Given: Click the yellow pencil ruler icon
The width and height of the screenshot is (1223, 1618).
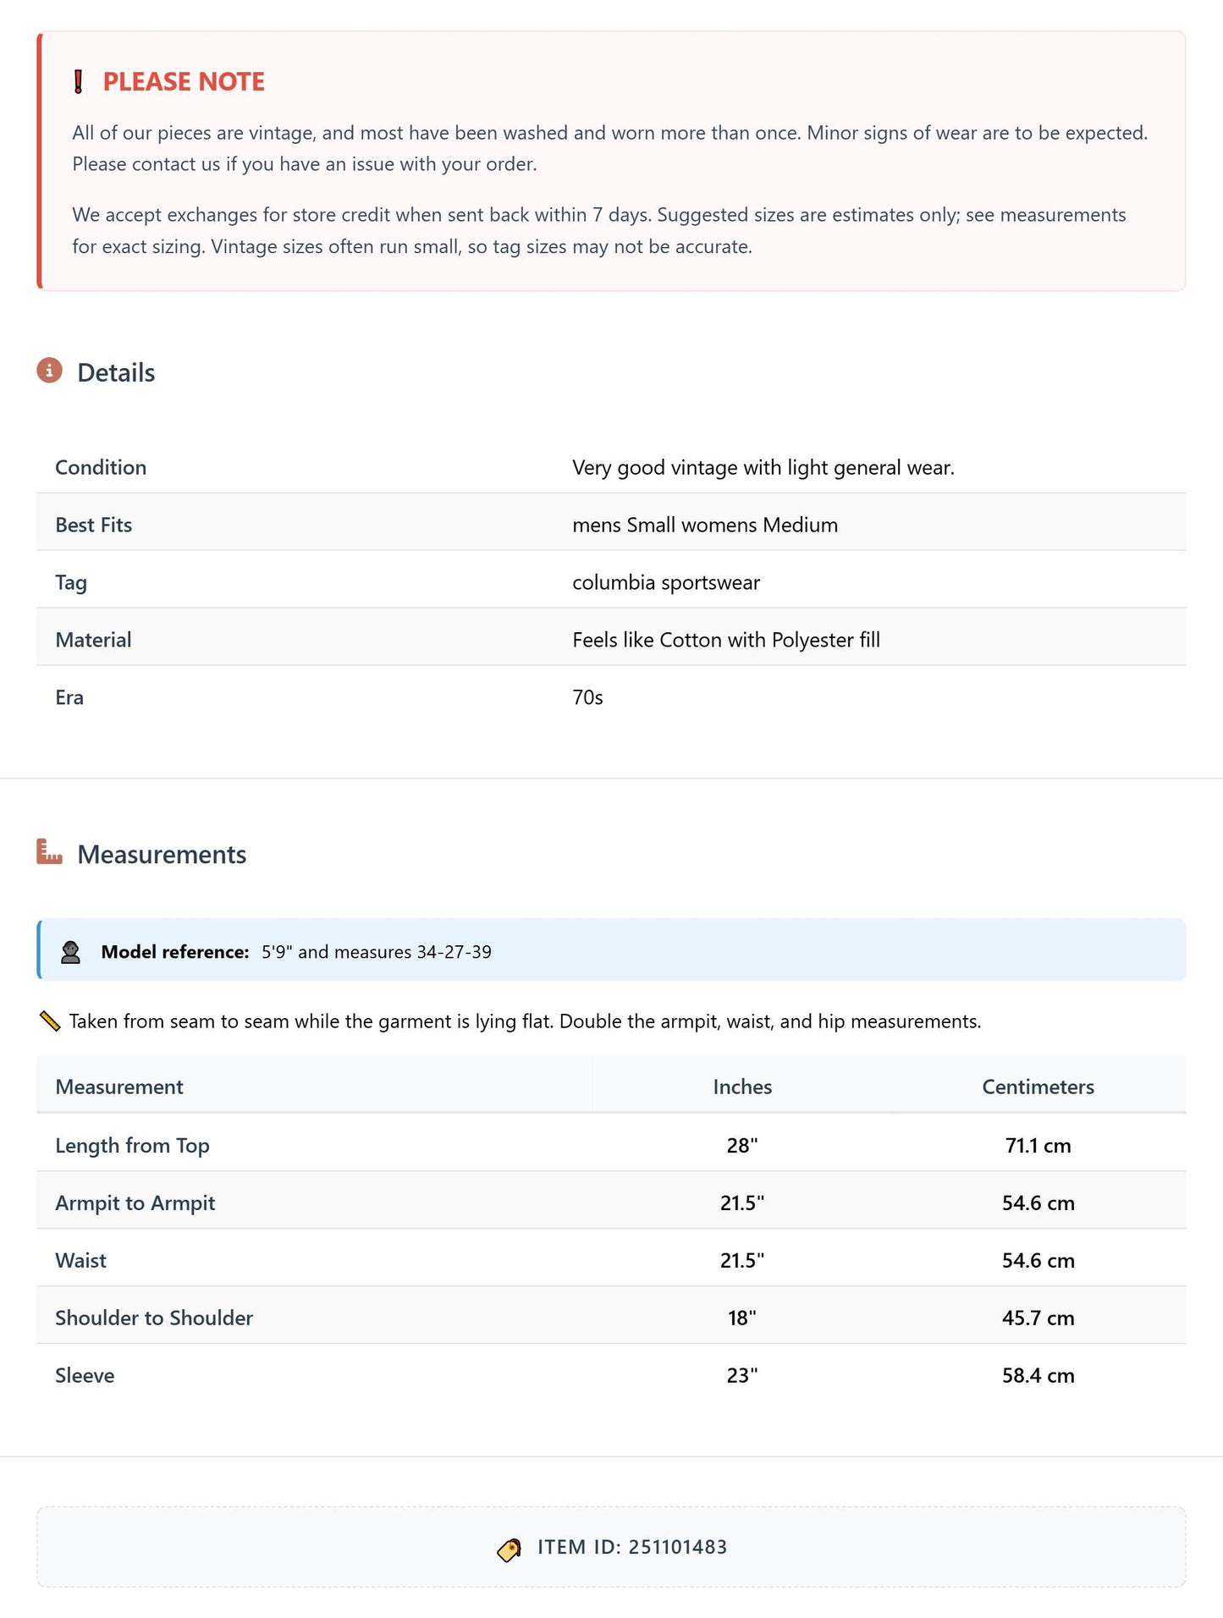Looking at the screenshot, I should point(50,1021).
